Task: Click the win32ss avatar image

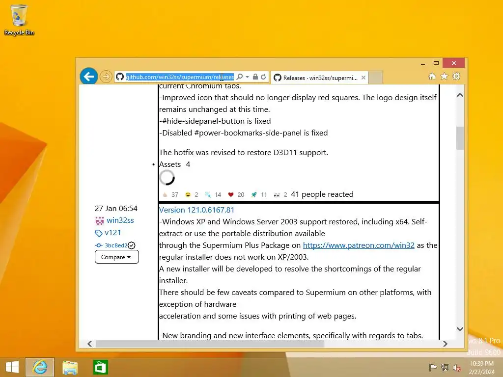Action: (x=99, y=220)
